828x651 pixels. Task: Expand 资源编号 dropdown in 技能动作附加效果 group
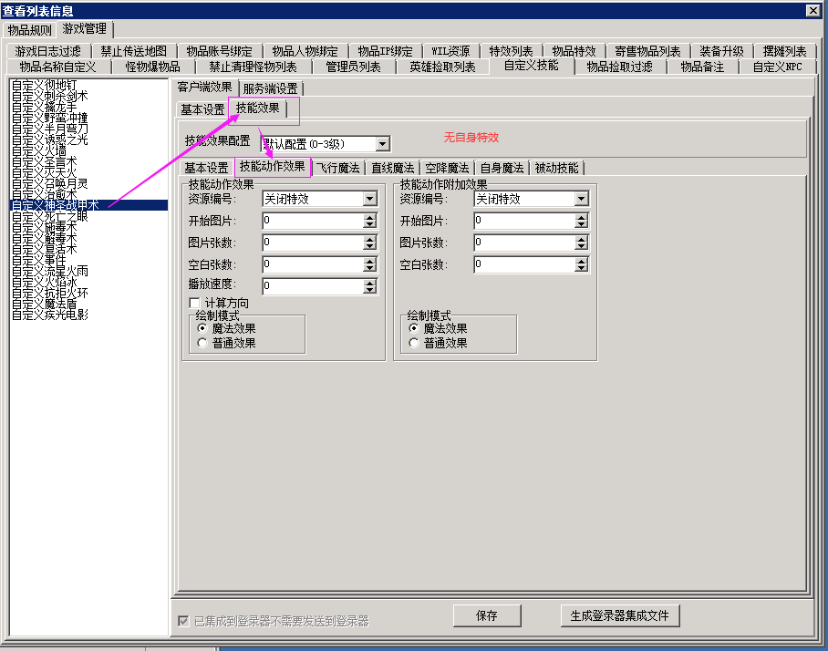coord(581,199)
